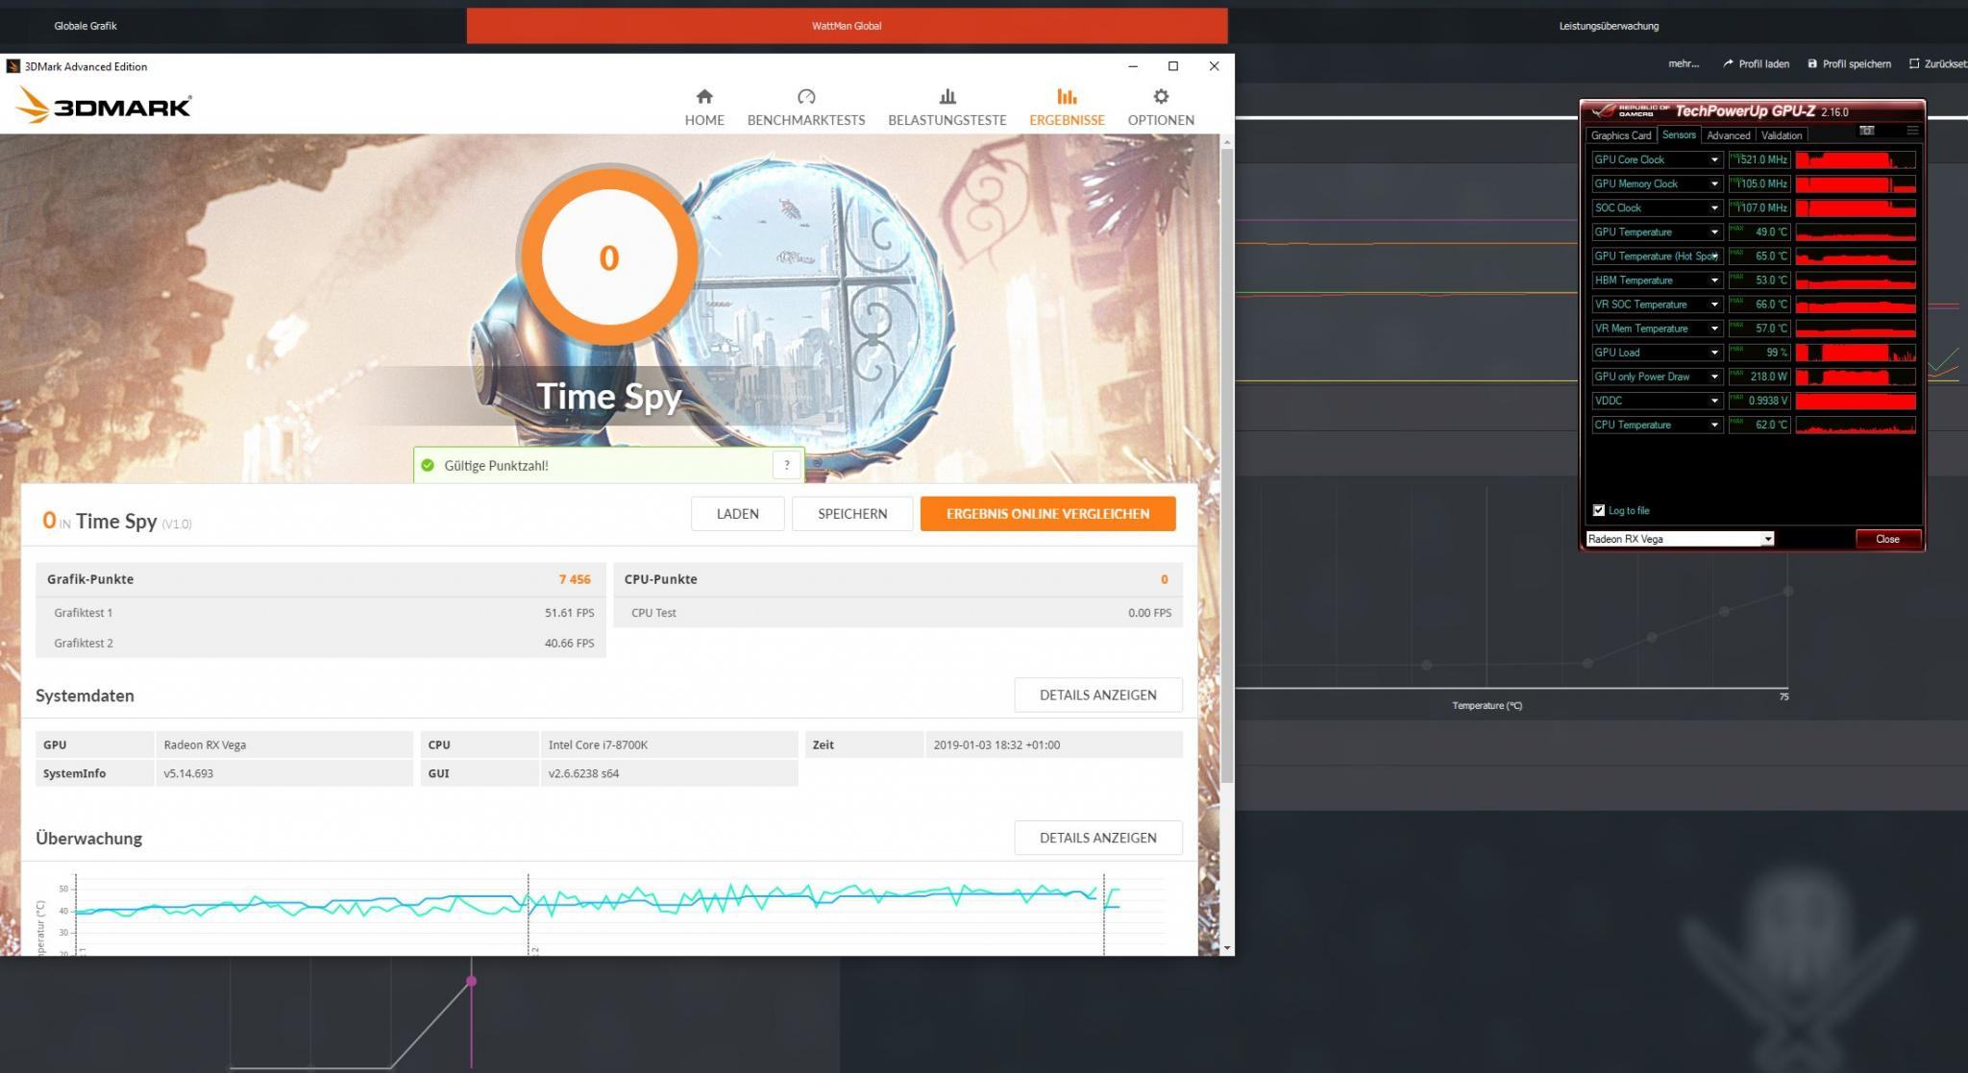The height and width of the screenshot is (1073, 1968).
Task: Click the GPU Core Clock 1521.0 MHz value
Action: pos(1759,159)
